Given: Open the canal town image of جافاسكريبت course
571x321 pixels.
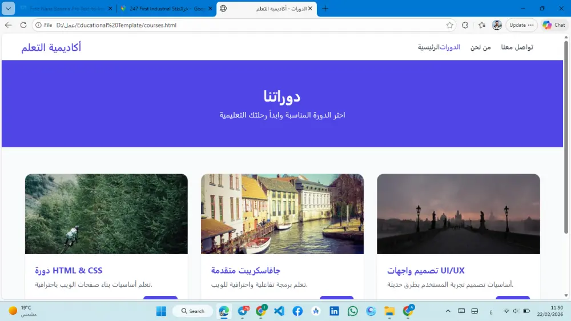Looking at the screenshot, I should [282, 214].
